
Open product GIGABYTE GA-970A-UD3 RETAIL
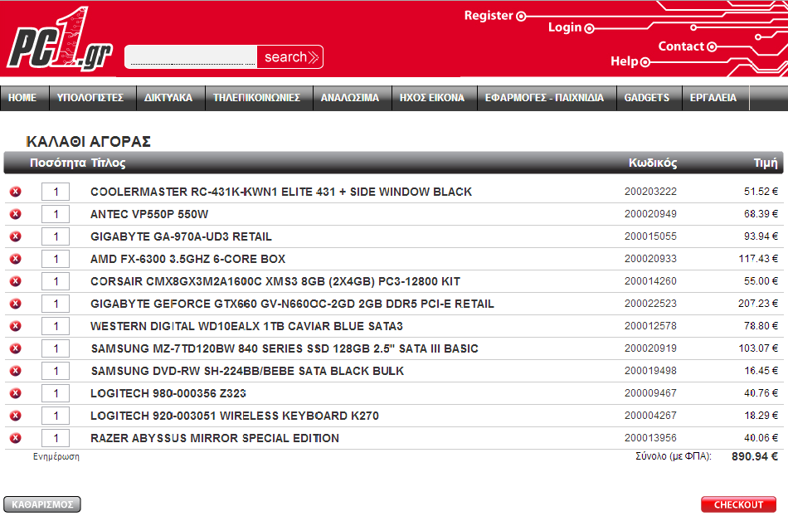(181, 236)
